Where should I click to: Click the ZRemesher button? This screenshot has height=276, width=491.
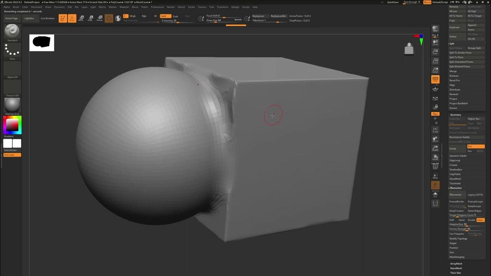tap(457, 195)
